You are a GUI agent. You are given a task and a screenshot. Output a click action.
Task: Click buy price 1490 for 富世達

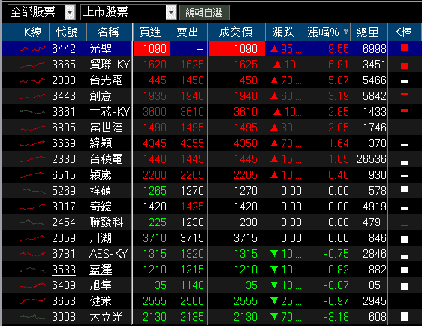point(155,128)
